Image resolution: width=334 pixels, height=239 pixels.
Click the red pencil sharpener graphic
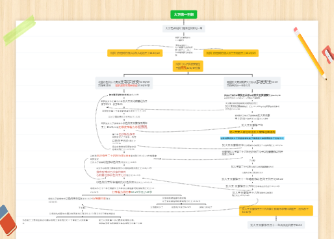point(328,55)
